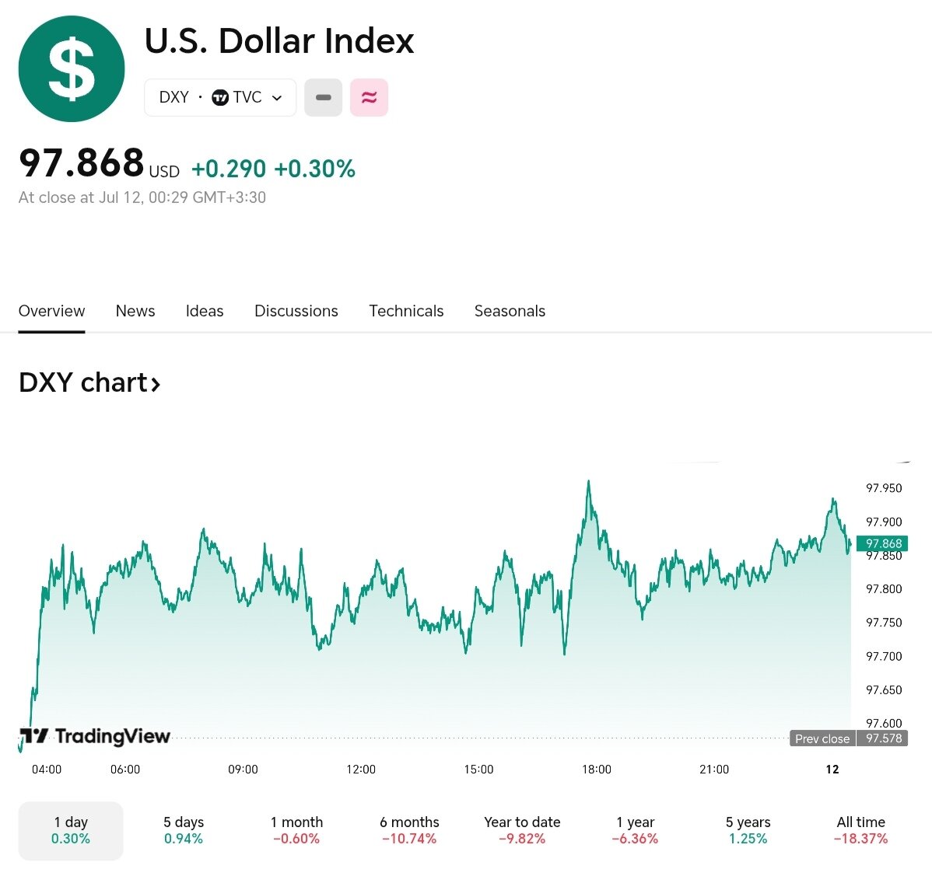This screenshot has width=932, height=890.
Task: Click the gray market-closed status icon
Action: click(x=323, y=97)
